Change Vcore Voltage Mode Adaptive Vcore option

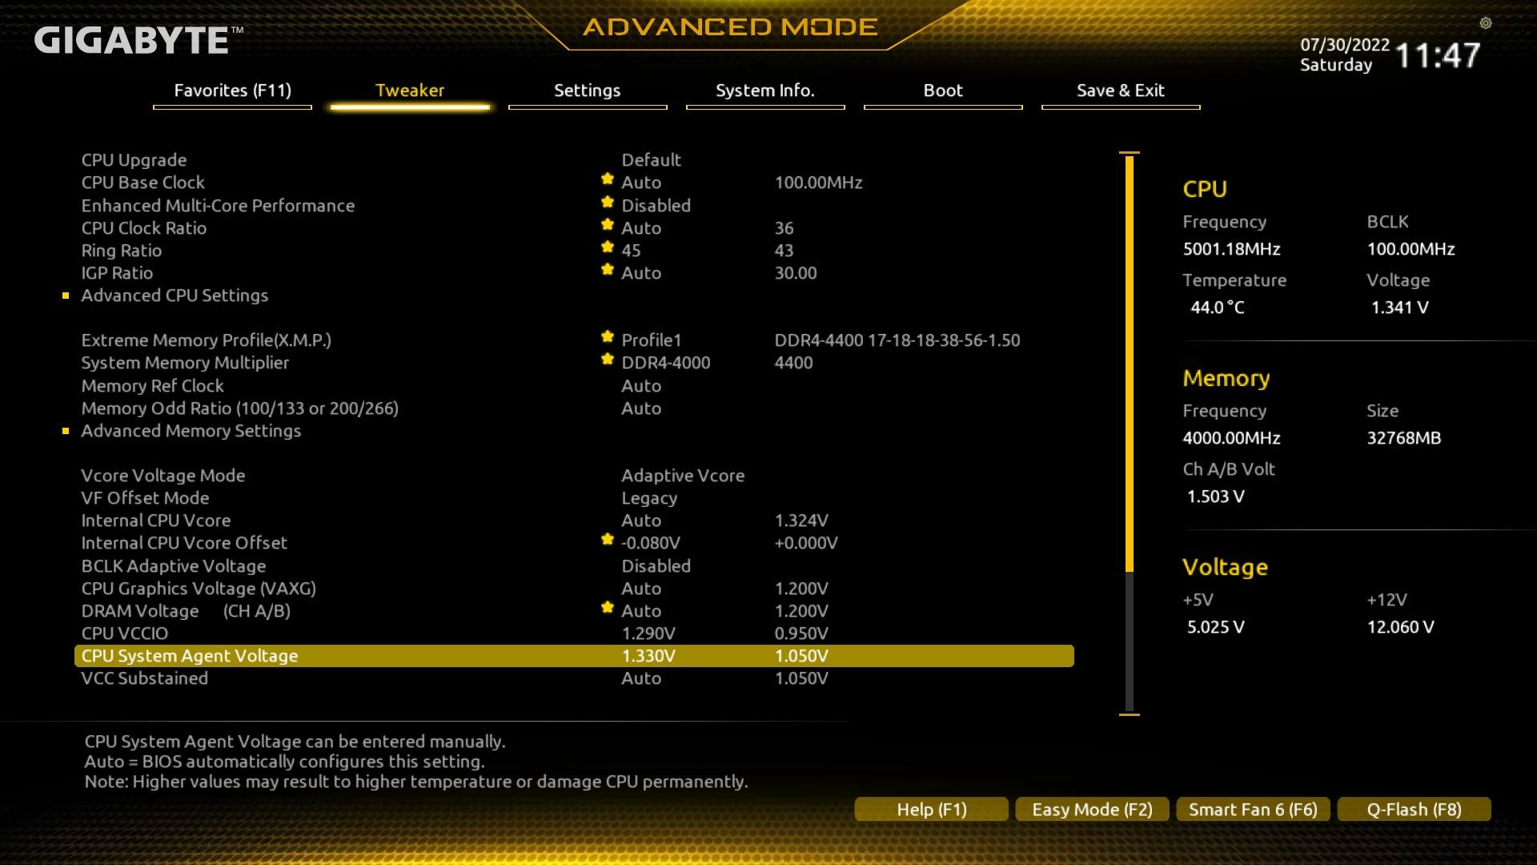[682, 476]
